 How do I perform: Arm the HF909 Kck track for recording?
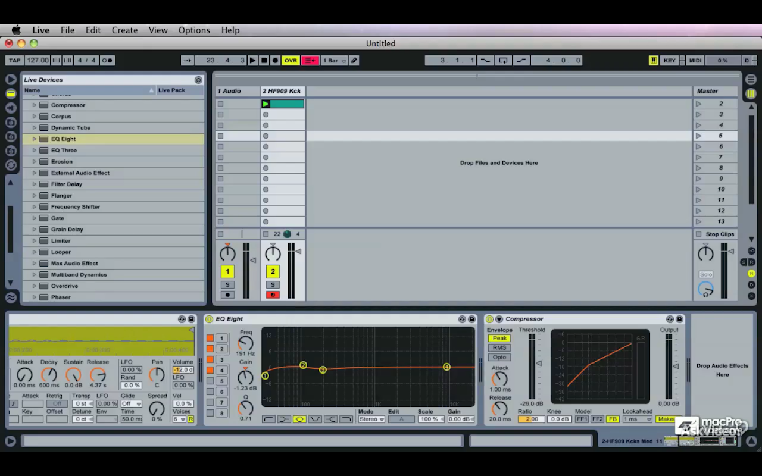pyautogui.click(x=273, y=295)
